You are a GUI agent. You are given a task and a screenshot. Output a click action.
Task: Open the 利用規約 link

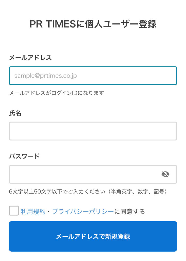coord(33,212)
